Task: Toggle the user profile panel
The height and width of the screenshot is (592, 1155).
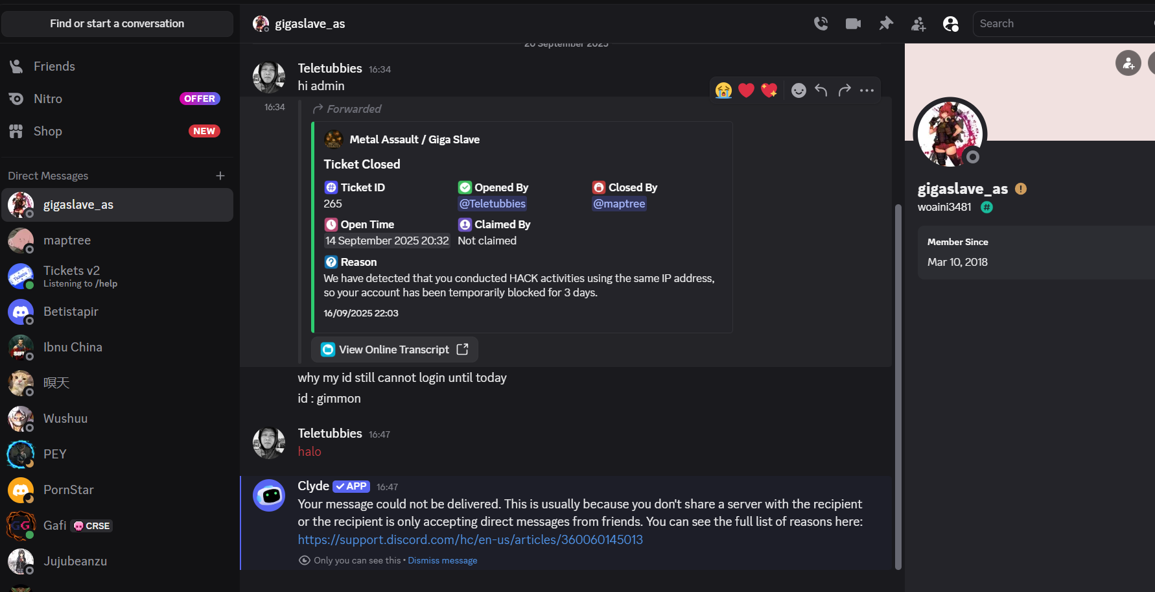Action: pyautogui.click(x=950, y=24)
